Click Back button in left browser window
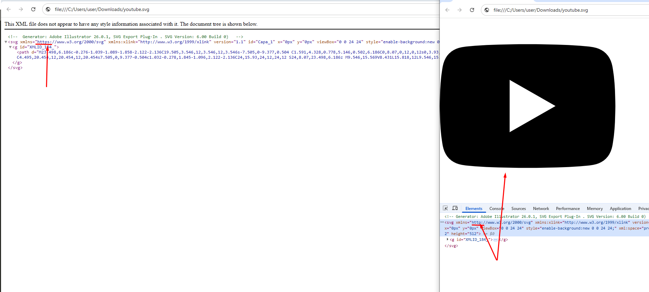Viewport: 649px width, 292px height. tap(9, 9)
